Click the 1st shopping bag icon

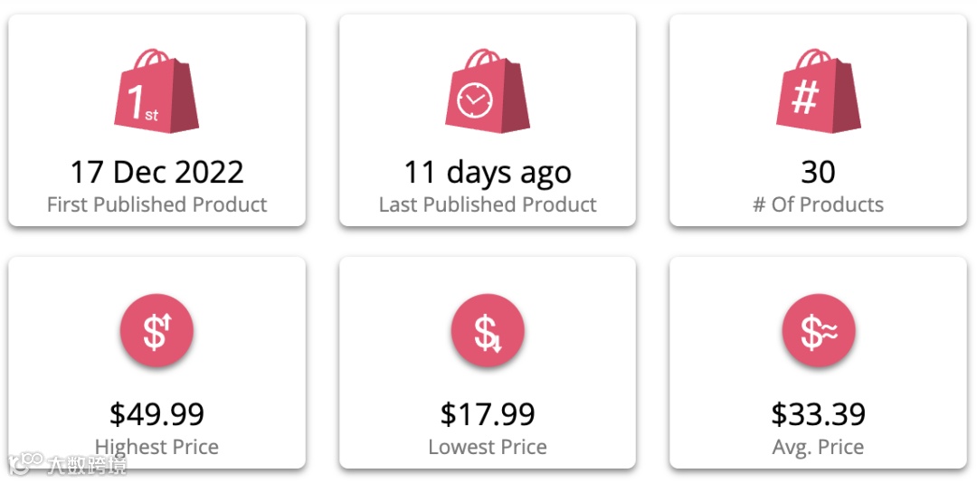click(x=157, y=91)
